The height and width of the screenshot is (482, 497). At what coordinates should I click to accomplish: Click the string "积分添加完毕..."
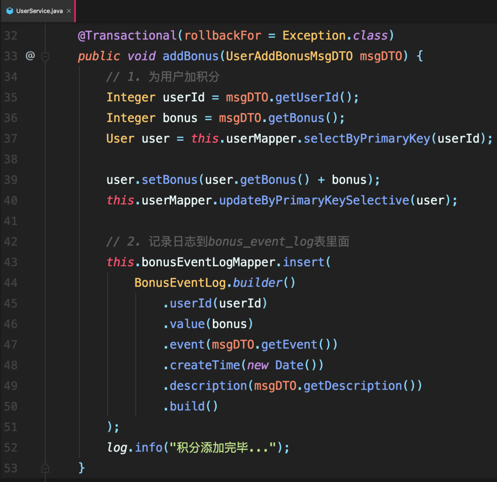[223, 448]
